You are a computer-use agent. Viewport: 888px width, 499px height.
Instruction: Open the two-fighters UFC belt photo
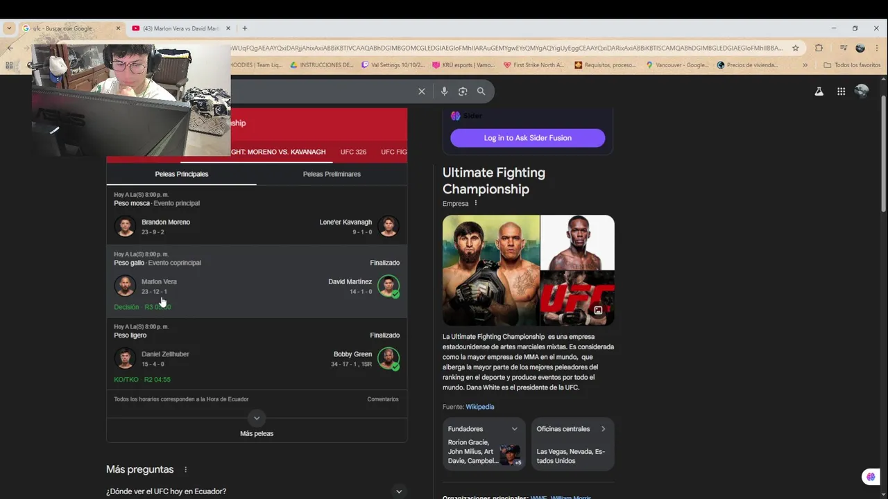(x=491, y=270)
